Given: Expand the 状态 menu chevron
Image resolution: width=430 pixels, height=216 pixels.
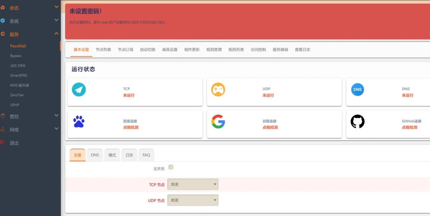Looking at the screenshot, I should (57, 7).
